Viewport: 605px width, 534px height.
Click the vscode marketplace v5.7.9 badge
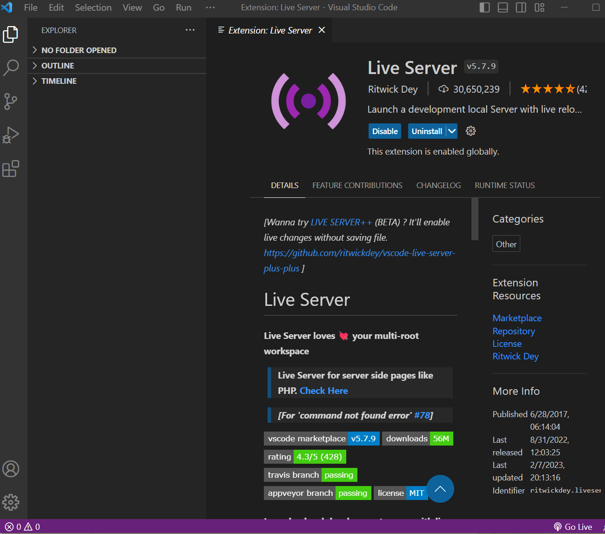[322, 439]
